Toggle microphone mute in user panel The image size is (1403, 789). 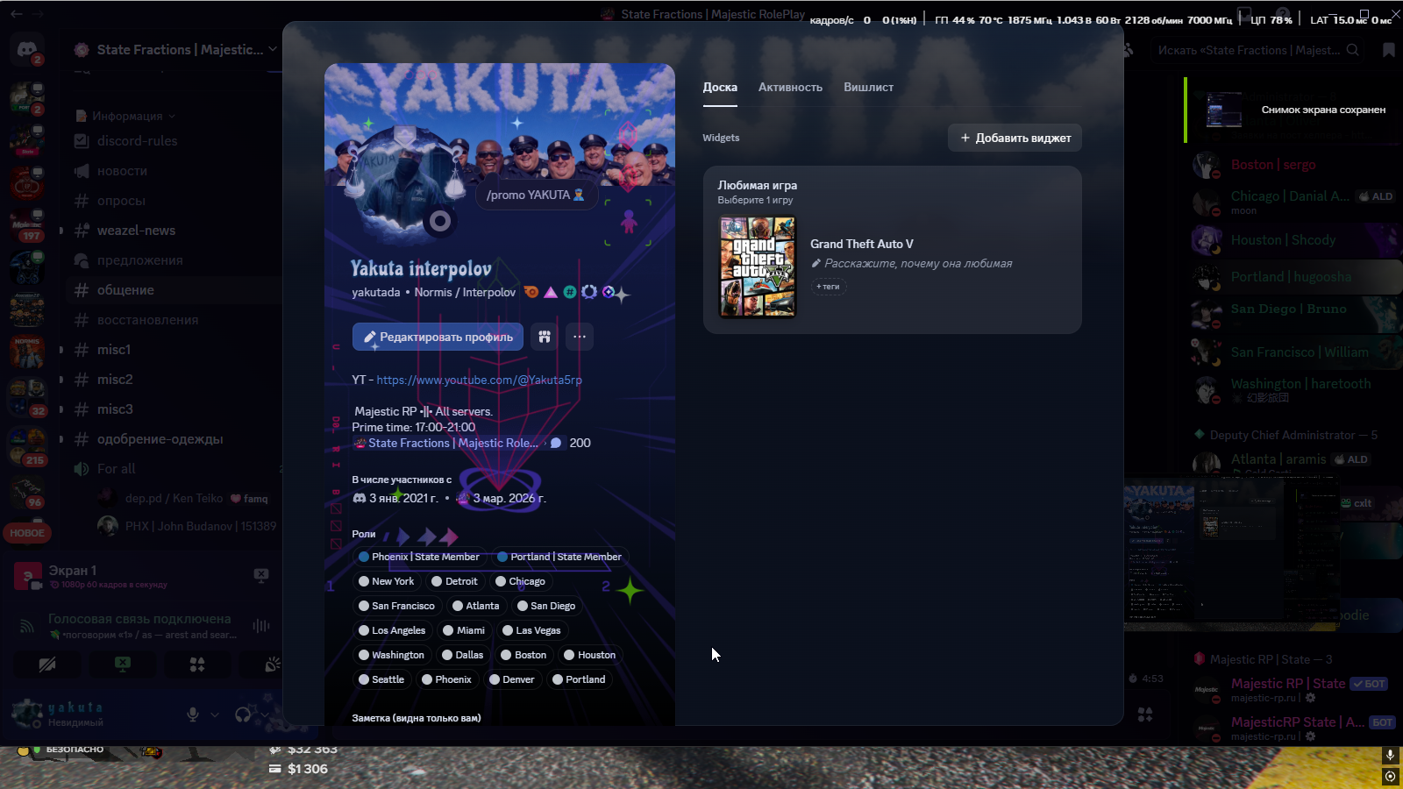pos(193,714)
